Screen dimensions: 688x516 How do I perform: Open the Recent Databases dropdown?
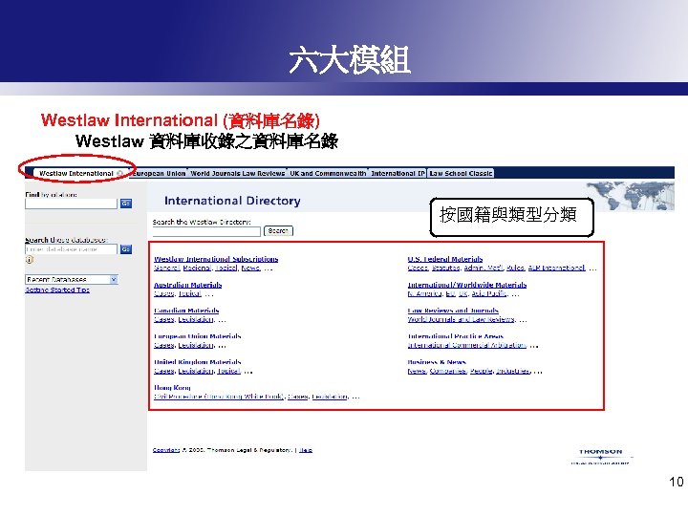tap(72, 279)
